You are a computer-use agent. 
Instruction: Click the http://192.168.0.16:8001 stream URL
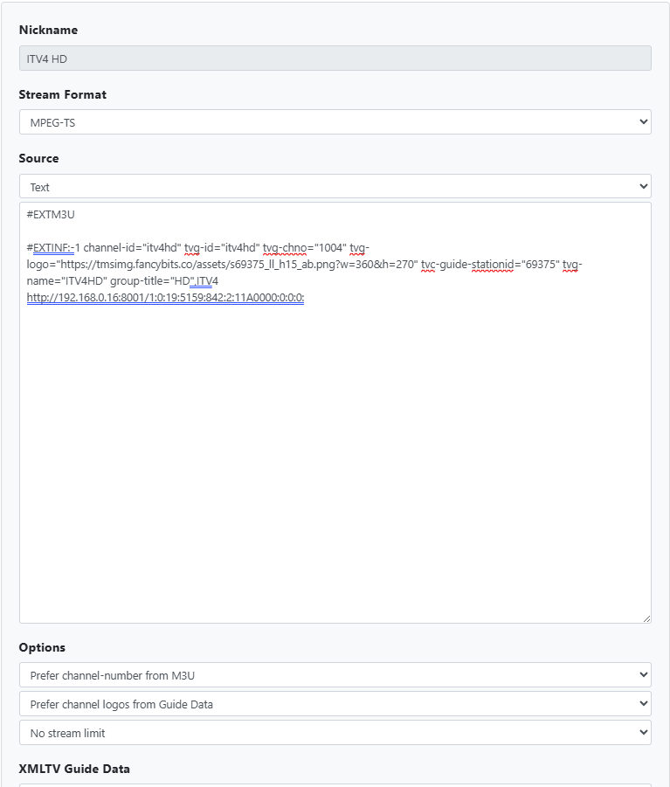(x=165, y=298)
